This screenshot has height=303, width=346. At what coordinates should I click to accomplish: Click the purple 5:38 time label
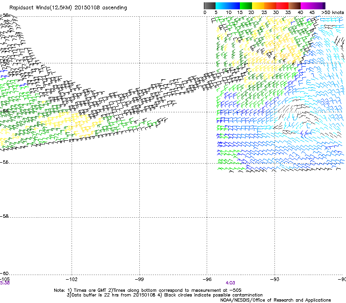pyautogui.click(x=5, y=283)
